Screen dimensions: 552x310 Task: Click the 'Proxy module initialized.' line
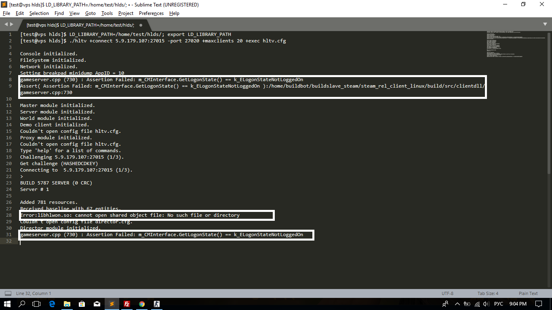click(56, 138)
